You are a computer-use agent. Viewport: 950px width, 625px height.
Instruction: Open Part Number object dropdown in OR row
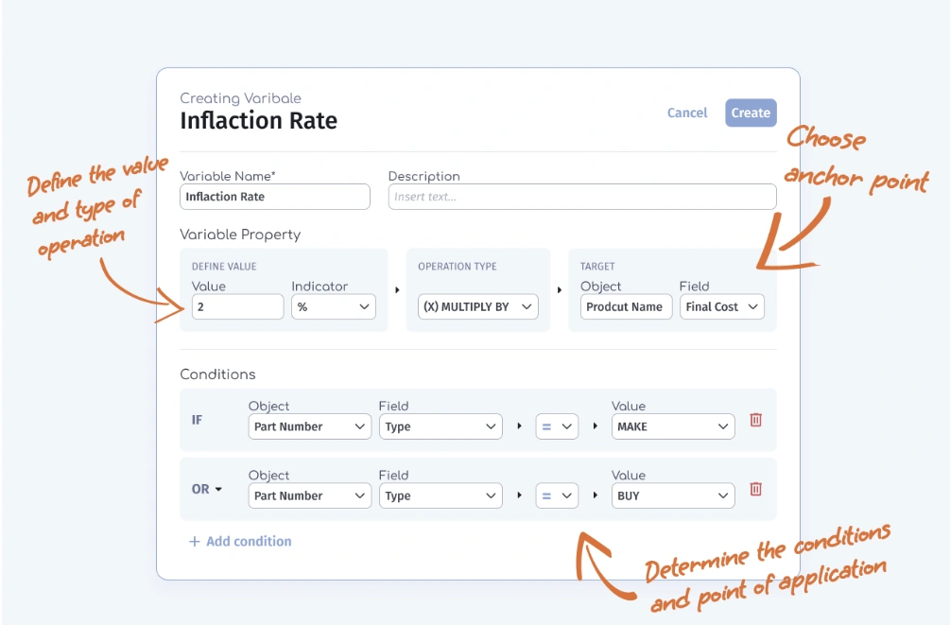pyautogui.click(x=310, y=495)
